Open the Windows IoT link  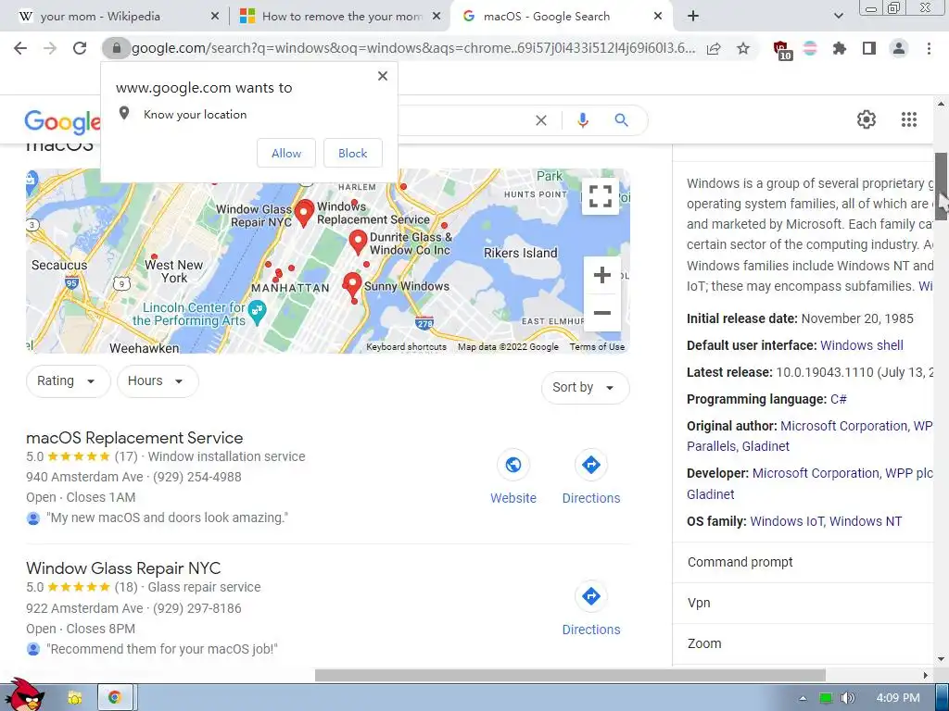788,521
